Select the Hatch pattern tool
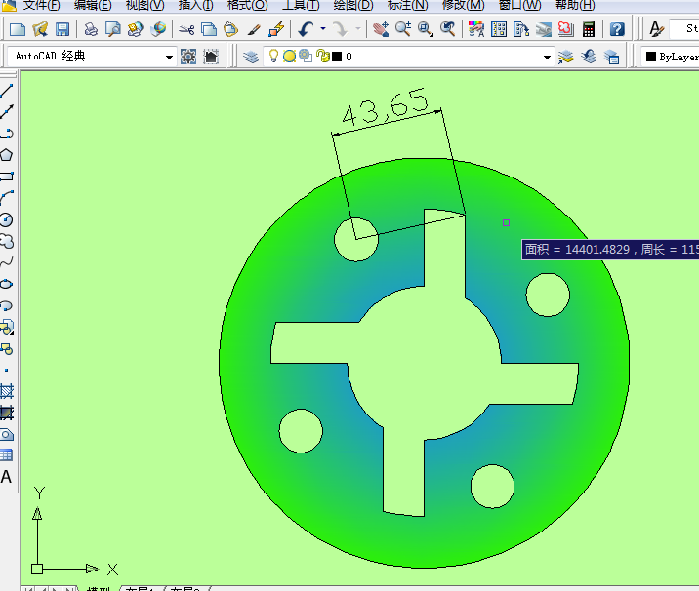Viewport: 699px width, 591px height. pos(7,391)
